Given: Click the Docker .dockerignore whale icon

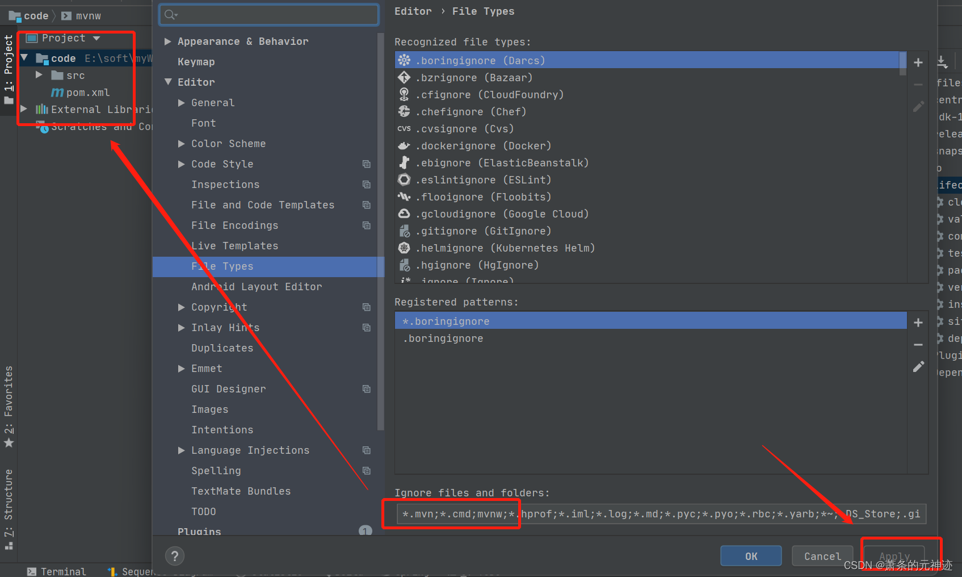Looking at the screenshot, I should click(x=404, y=145).
